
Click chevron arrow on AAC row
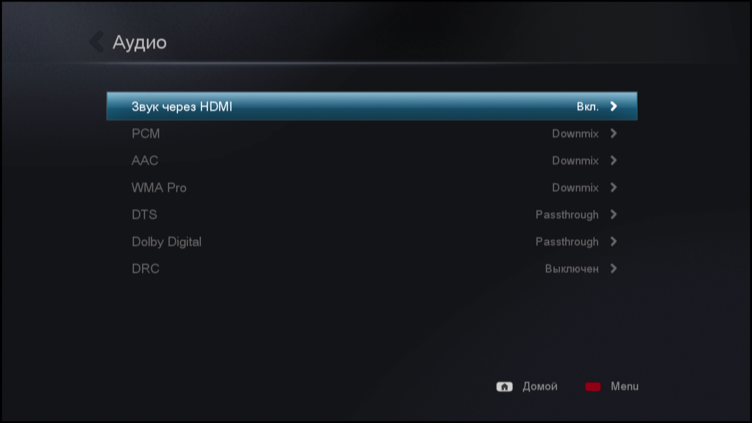[613, 161]
